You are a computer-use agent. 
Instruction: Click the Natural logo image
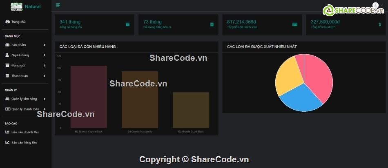coord(17,7)
